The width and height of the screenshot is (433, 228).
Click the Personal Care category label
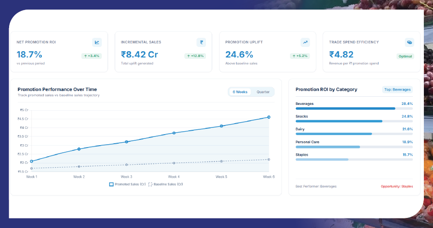click(x=307, y=142)
